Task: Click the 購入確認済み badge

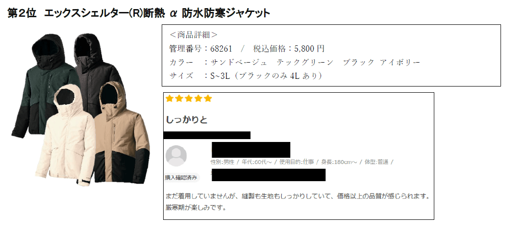Action: coord(181,178)
